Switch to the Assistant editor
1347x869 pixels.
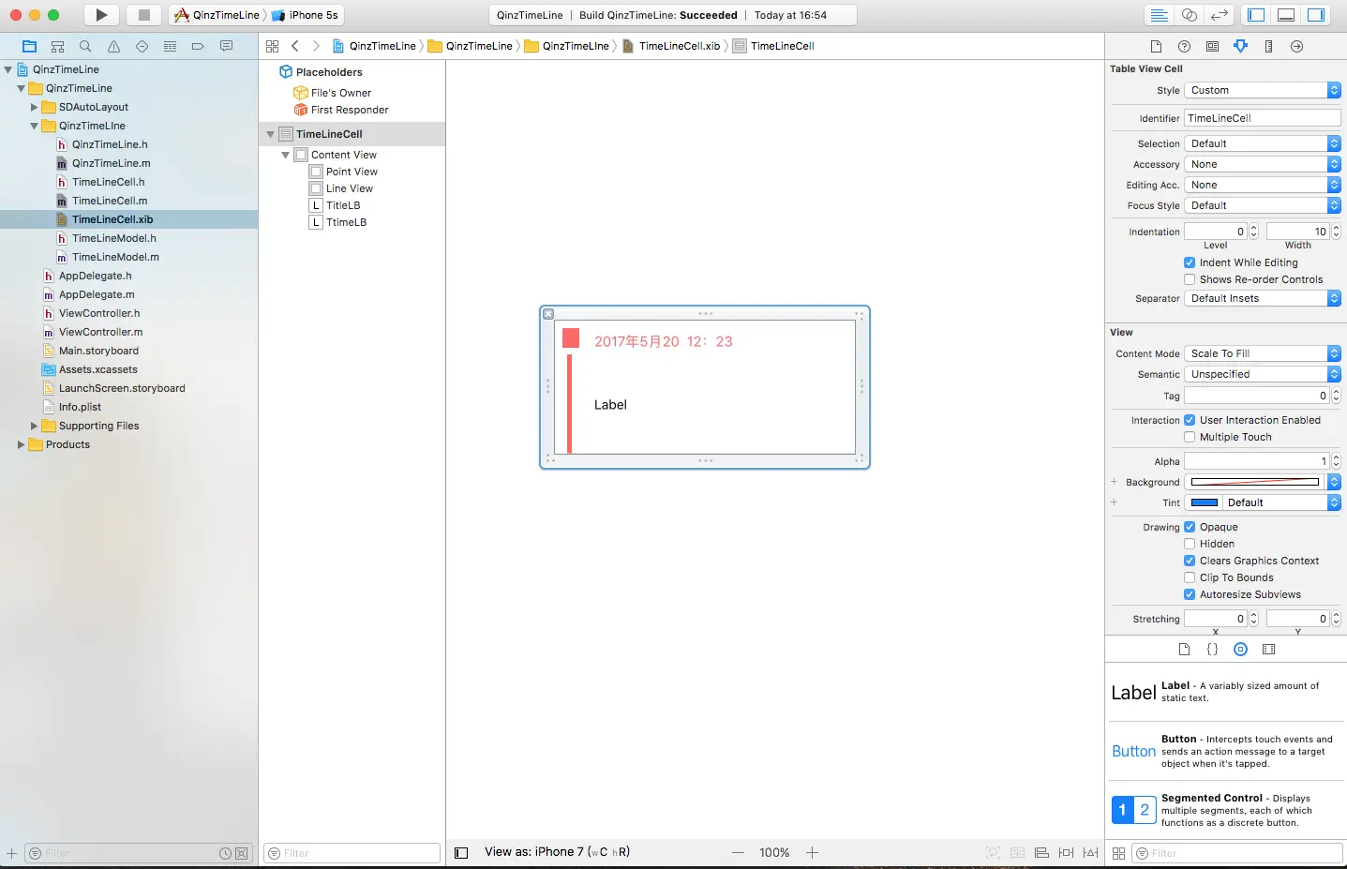pos(1190,15)
